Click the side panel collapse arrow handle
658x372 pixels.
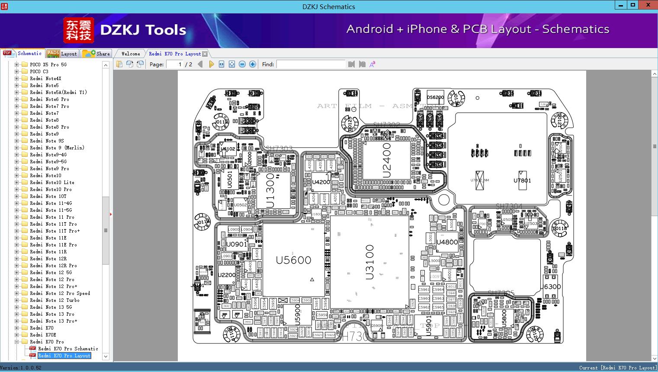[111, 214]
